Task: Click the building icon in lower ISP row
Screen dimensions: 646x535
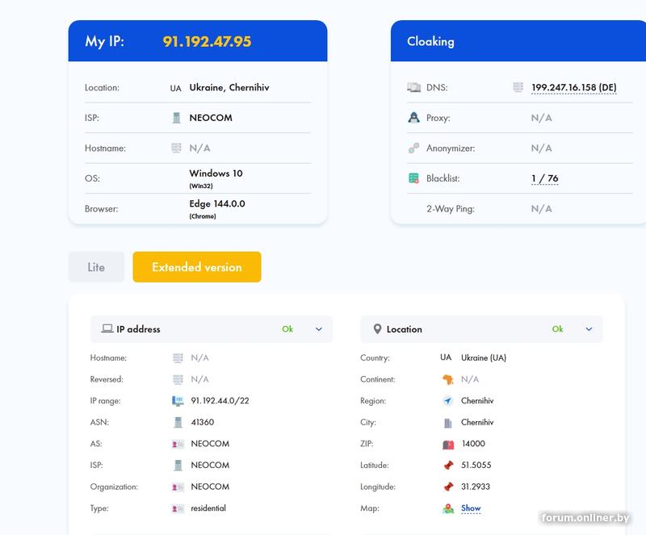Action: pyautogui.click(x=178, y=466)
